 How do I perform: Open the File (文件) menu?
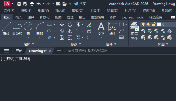point(9,11)
